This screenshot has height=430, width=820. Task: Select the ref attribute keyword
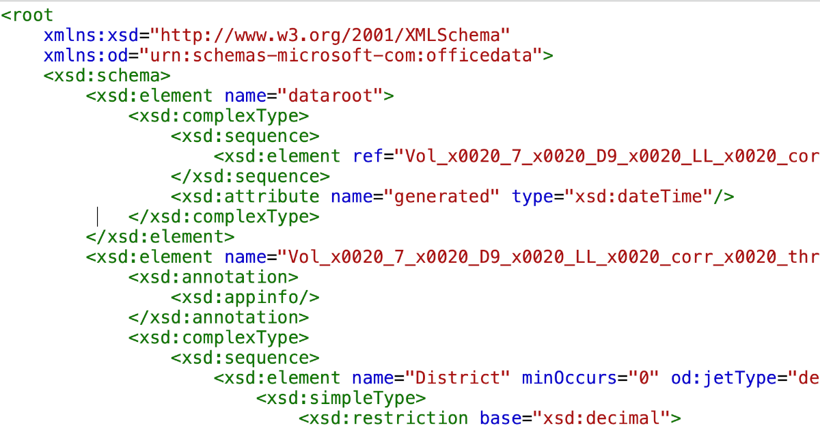(x=368, y=156)
